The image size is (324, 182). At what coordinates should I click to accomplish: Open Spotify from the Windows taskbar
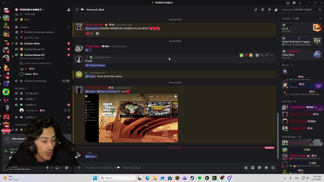[x=199, y=178]
